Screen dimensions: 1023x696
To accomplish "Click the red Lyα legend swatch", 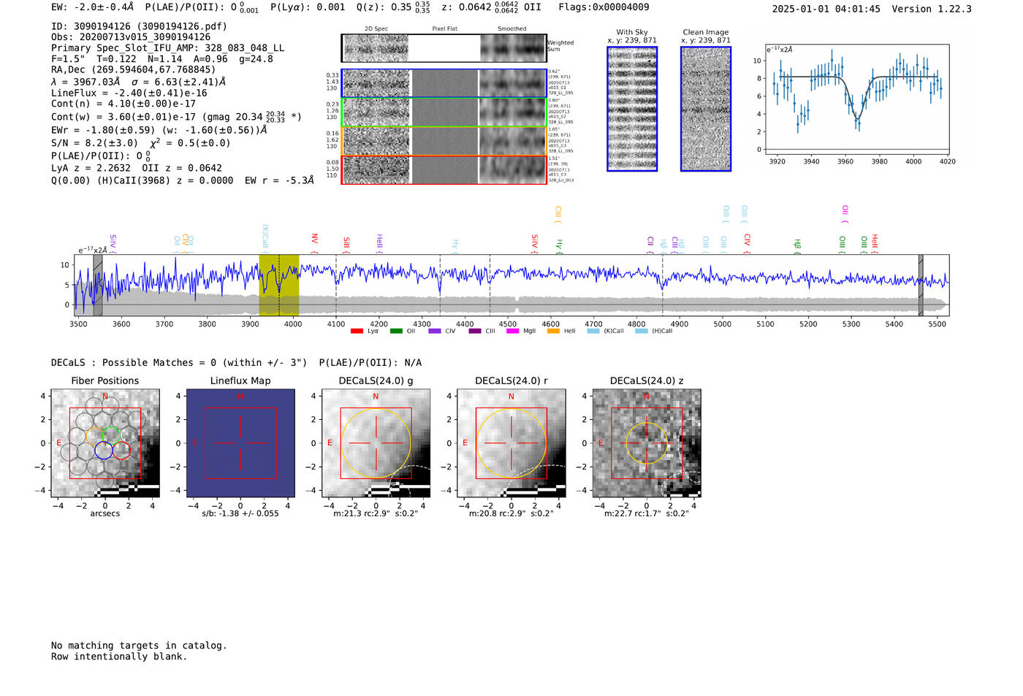I will [x=357, y=331].
